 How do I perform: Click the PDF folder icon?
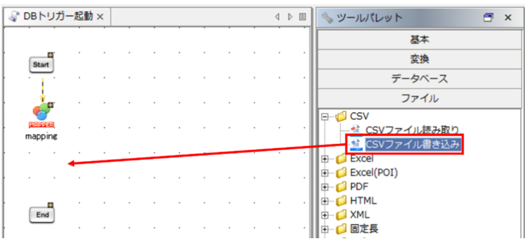(x=341, y=187)
